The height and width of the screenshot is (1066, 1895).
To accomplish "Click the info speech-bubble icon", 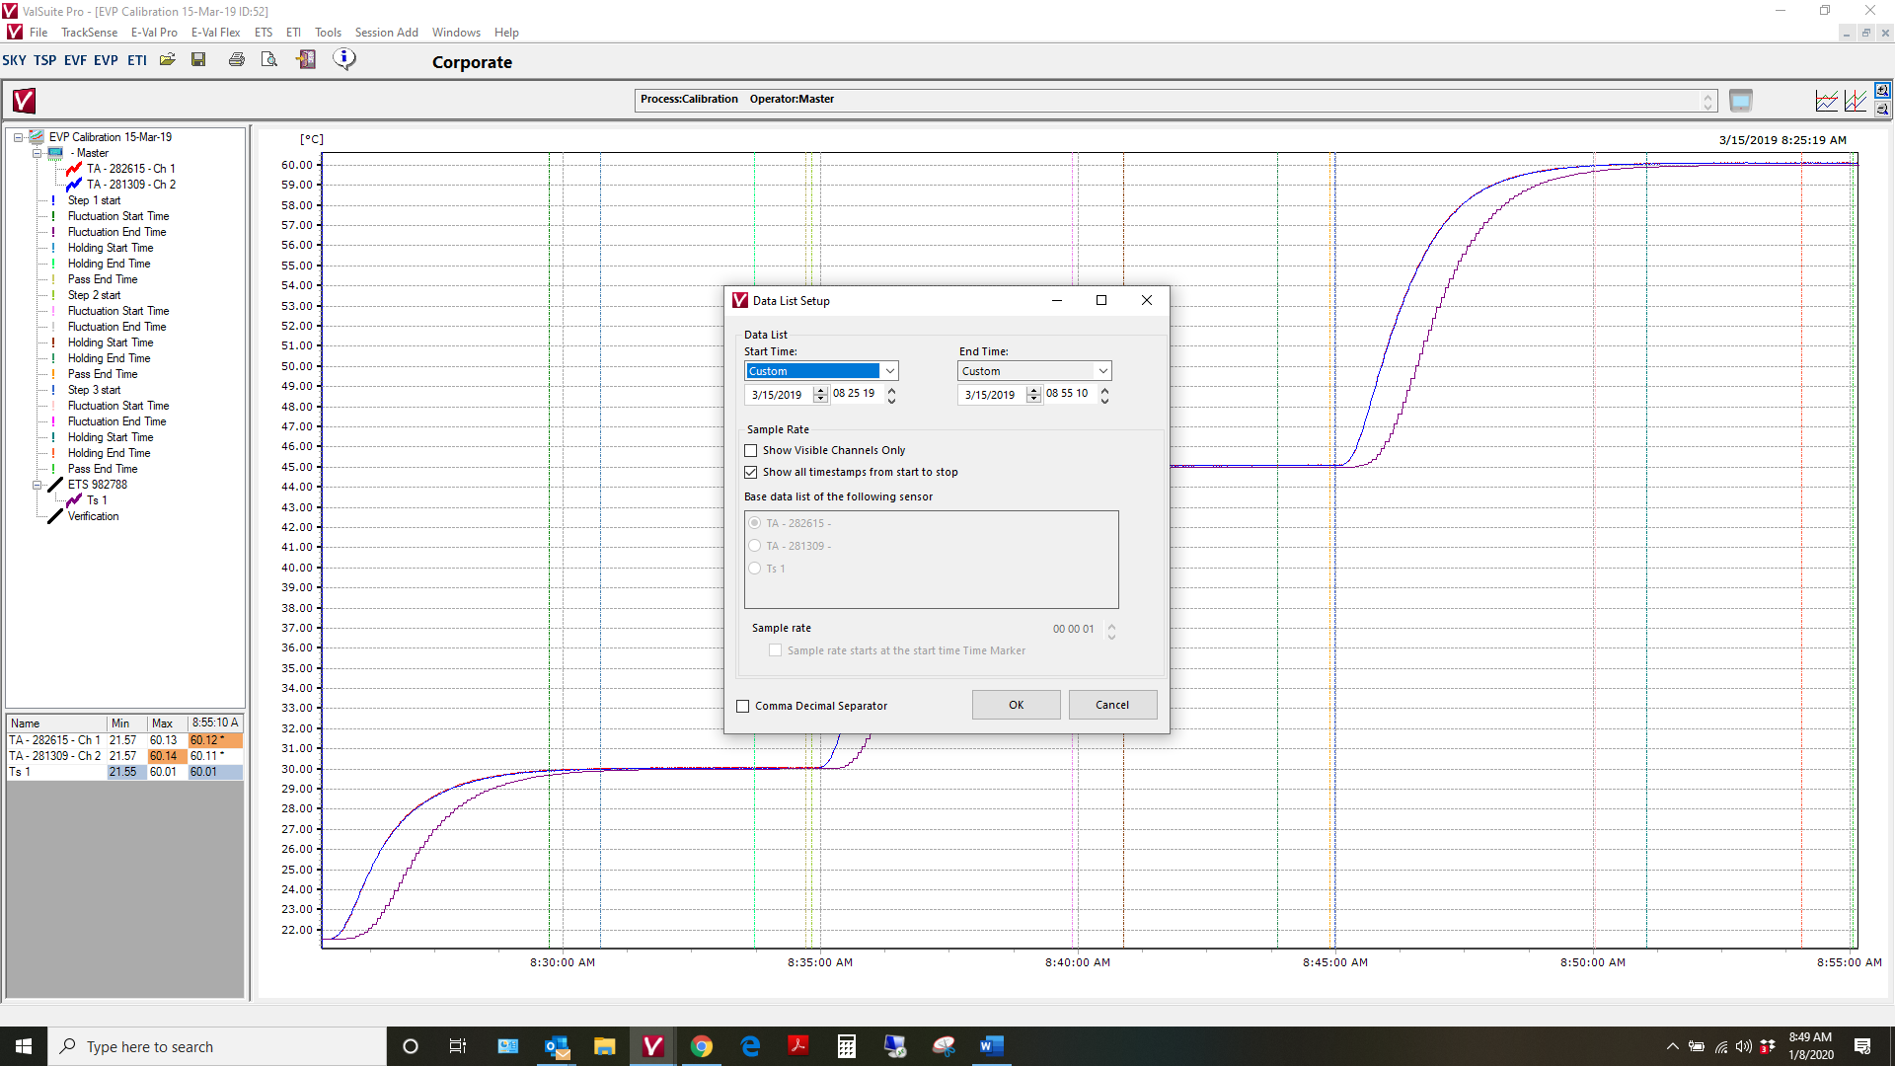I will (344, 59).
